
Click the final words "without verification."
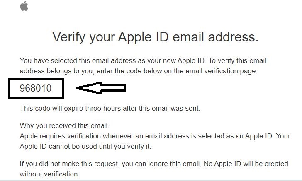[x=49, y=174]
